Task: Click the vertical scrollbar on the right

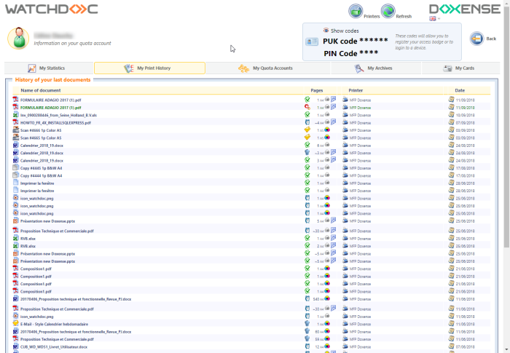Action: point(506,182)
